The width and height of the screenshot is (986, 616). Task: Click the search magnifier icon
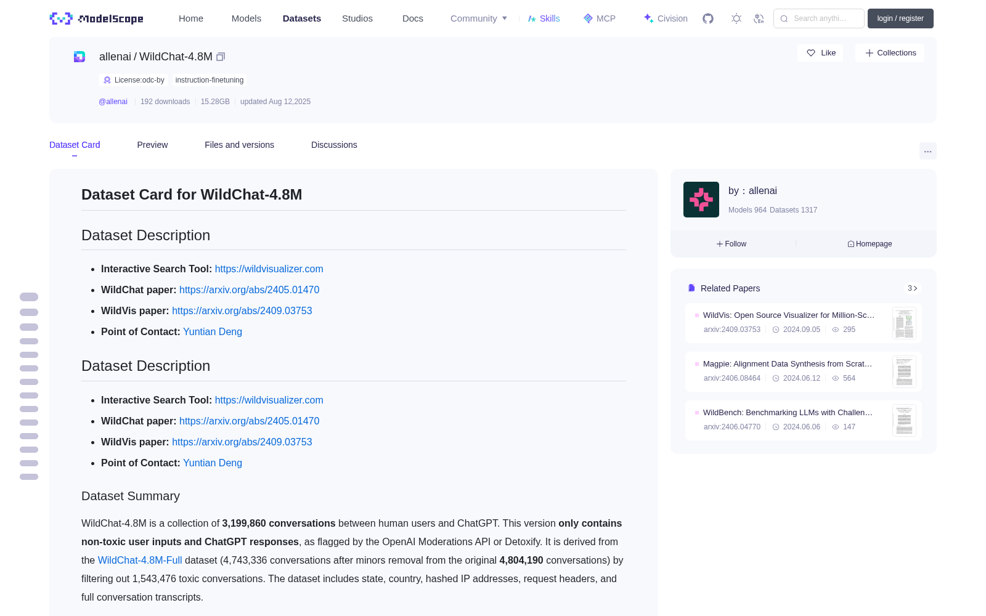tap(784, 18)
